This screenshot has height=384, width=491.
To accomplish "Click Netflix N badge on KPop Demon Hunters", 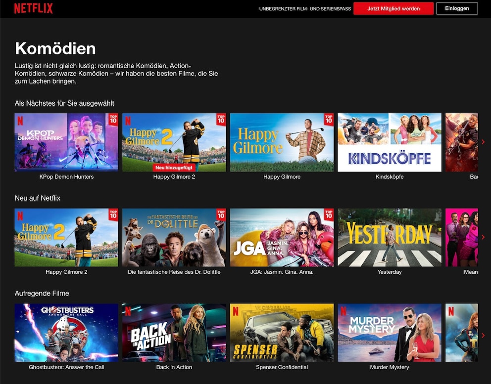I will click(20, 121).
